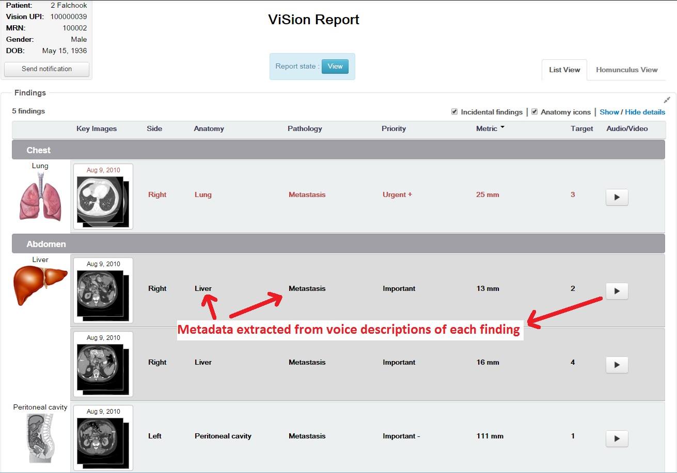Click the Anatomy column header

click(209, 128)
